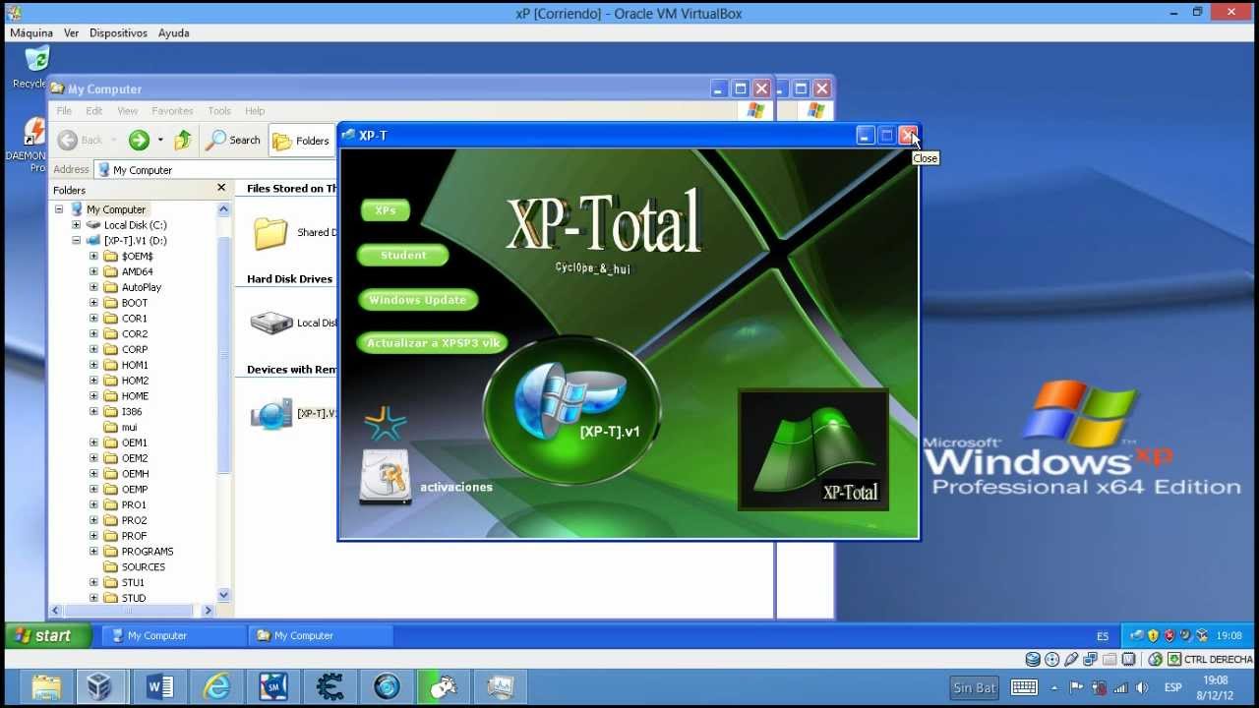Viewport: 1259px width, 708px height.
Task: Click the [XP-T].V1 CD drive icon
Action: (x=271, y=414)
